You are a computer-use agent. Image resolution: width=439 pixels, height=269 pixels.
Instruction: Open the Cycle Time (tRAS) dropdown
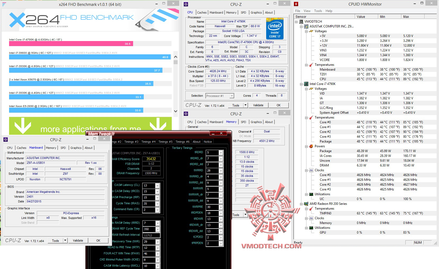[x=158, y=204]
